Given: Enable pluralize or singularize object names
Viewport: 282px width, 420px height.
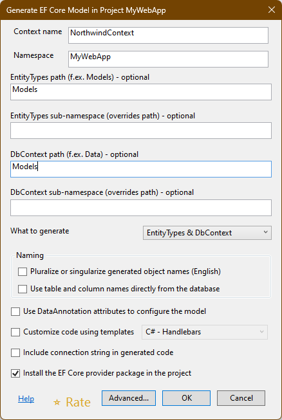Looking at the screenshot, I should pos(23,271).
